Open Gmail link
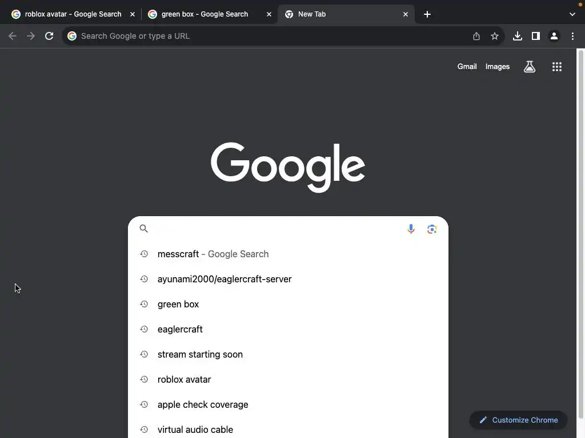 pyautogui.click(x=467, y=67)
